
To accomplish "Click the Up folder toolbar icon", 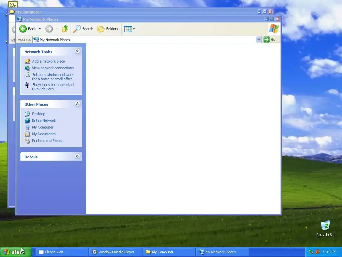I will [x=65, y=29].
